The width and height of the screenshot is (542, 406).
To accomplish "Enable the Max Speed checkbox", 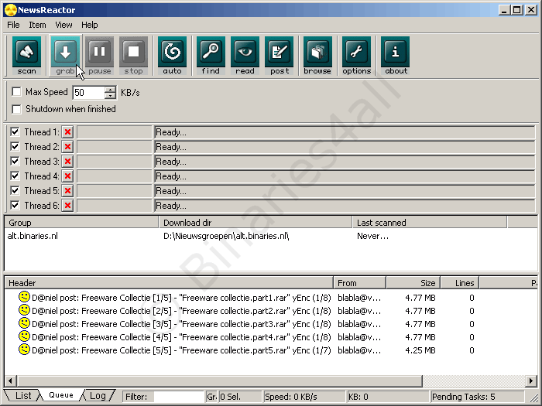I will tap(16, 92).
